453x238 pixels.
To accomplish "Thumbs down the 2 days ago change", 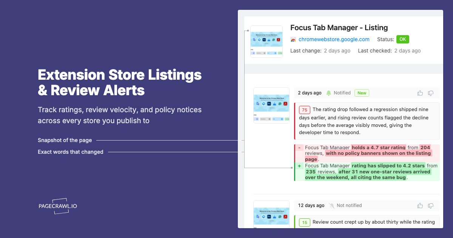I will point(431,93).
